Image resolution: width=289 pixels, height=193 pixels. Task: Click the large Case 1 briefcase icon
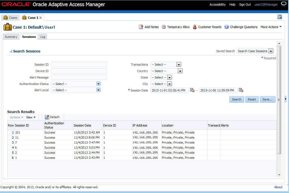(x=8, y=27)
